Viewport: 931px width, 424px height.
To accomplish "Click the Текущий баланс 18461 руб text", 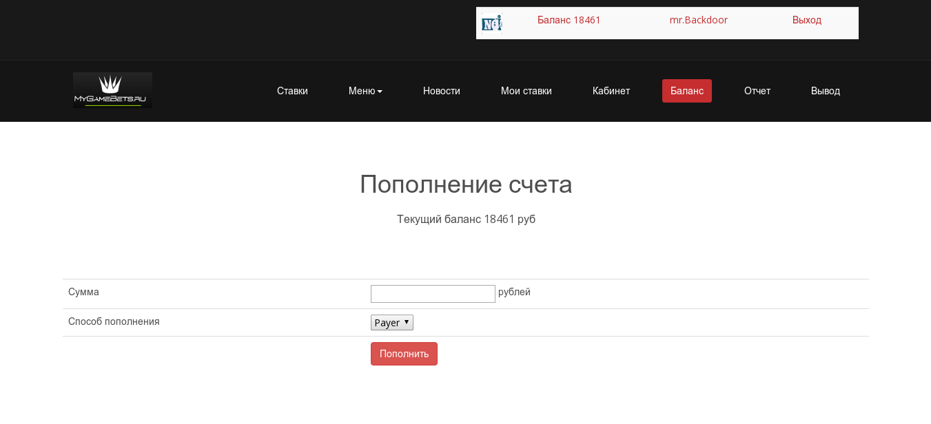I will pos(466,220).
